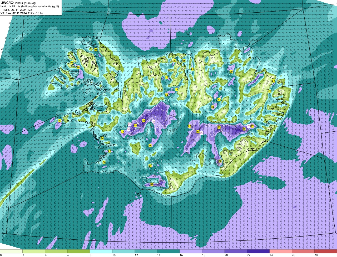
Task: Click the legend tick label '22'
Action: click(248, 255)
